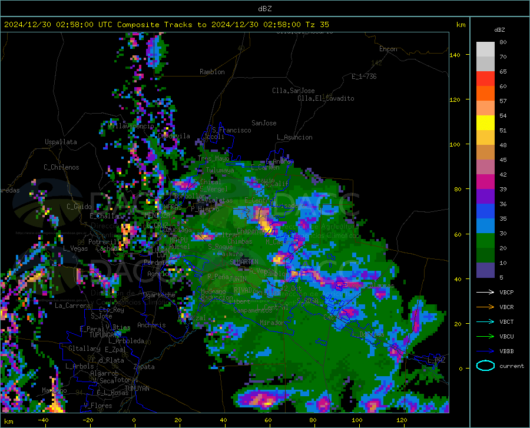The height and width of the screenshot is (428, 530).
Task: Click the L_Vegas map label
Action: click(75, 248)
